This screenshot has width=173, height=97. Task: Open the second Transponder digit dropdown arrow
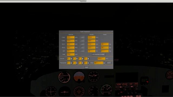[77, 63]
